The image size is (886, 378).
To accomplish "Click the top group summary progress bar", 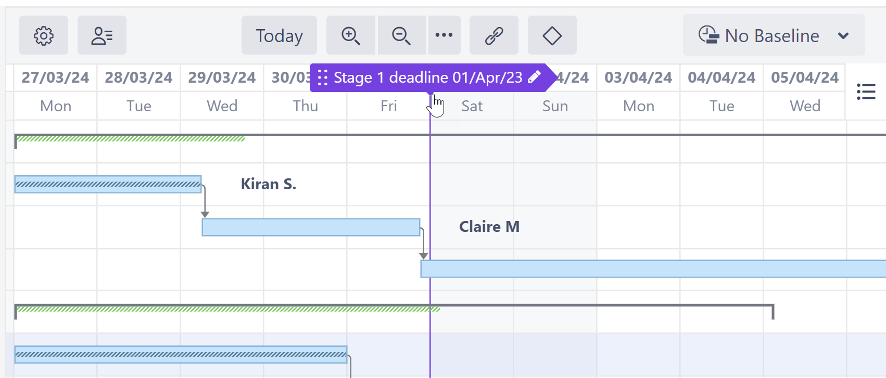I will (130, 138).
